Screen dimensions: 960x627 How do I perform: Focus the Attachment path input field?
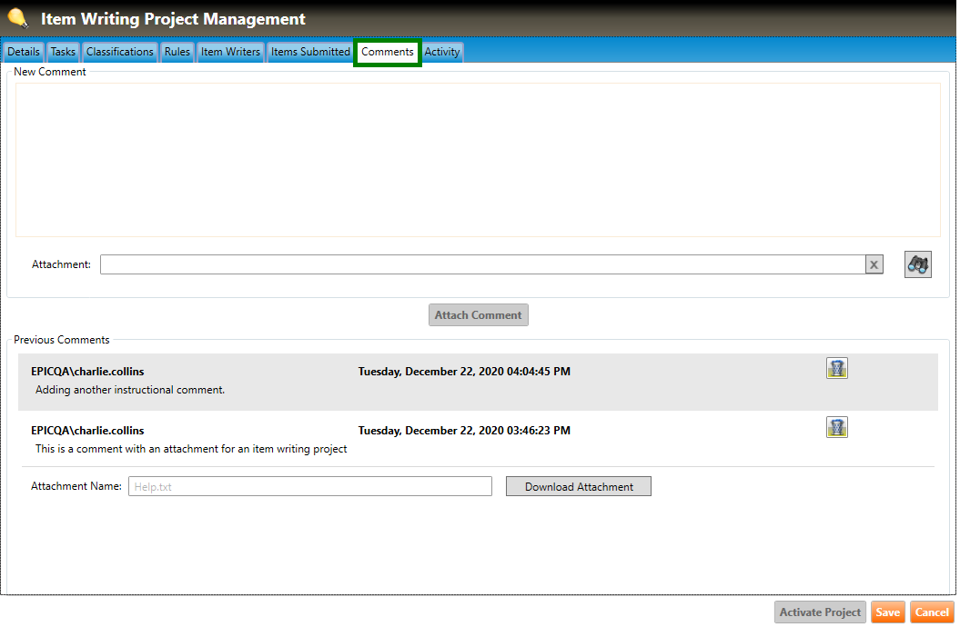[482, 264]
